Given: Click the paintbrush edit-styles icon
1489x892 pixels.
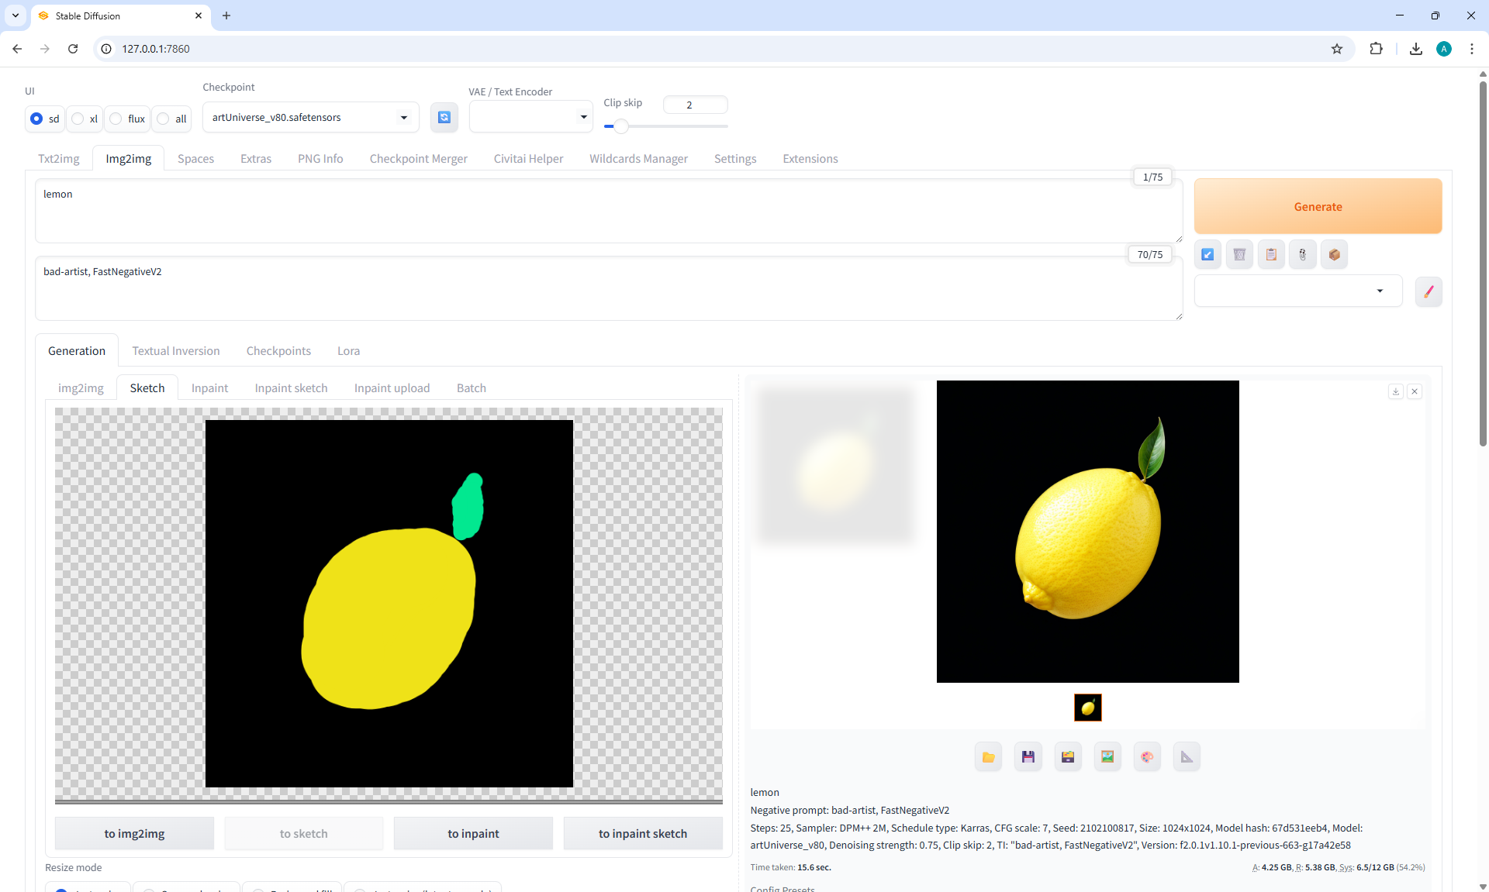Looking at the screenshot, I should click(x=1429, y=292).
